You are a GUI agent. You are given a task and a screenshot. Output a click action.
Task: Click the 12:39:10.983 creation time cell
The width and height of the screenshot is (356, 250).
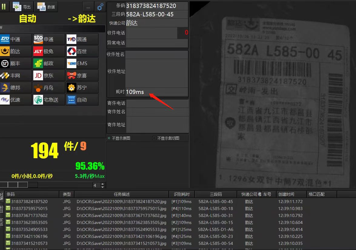point(290,208)
